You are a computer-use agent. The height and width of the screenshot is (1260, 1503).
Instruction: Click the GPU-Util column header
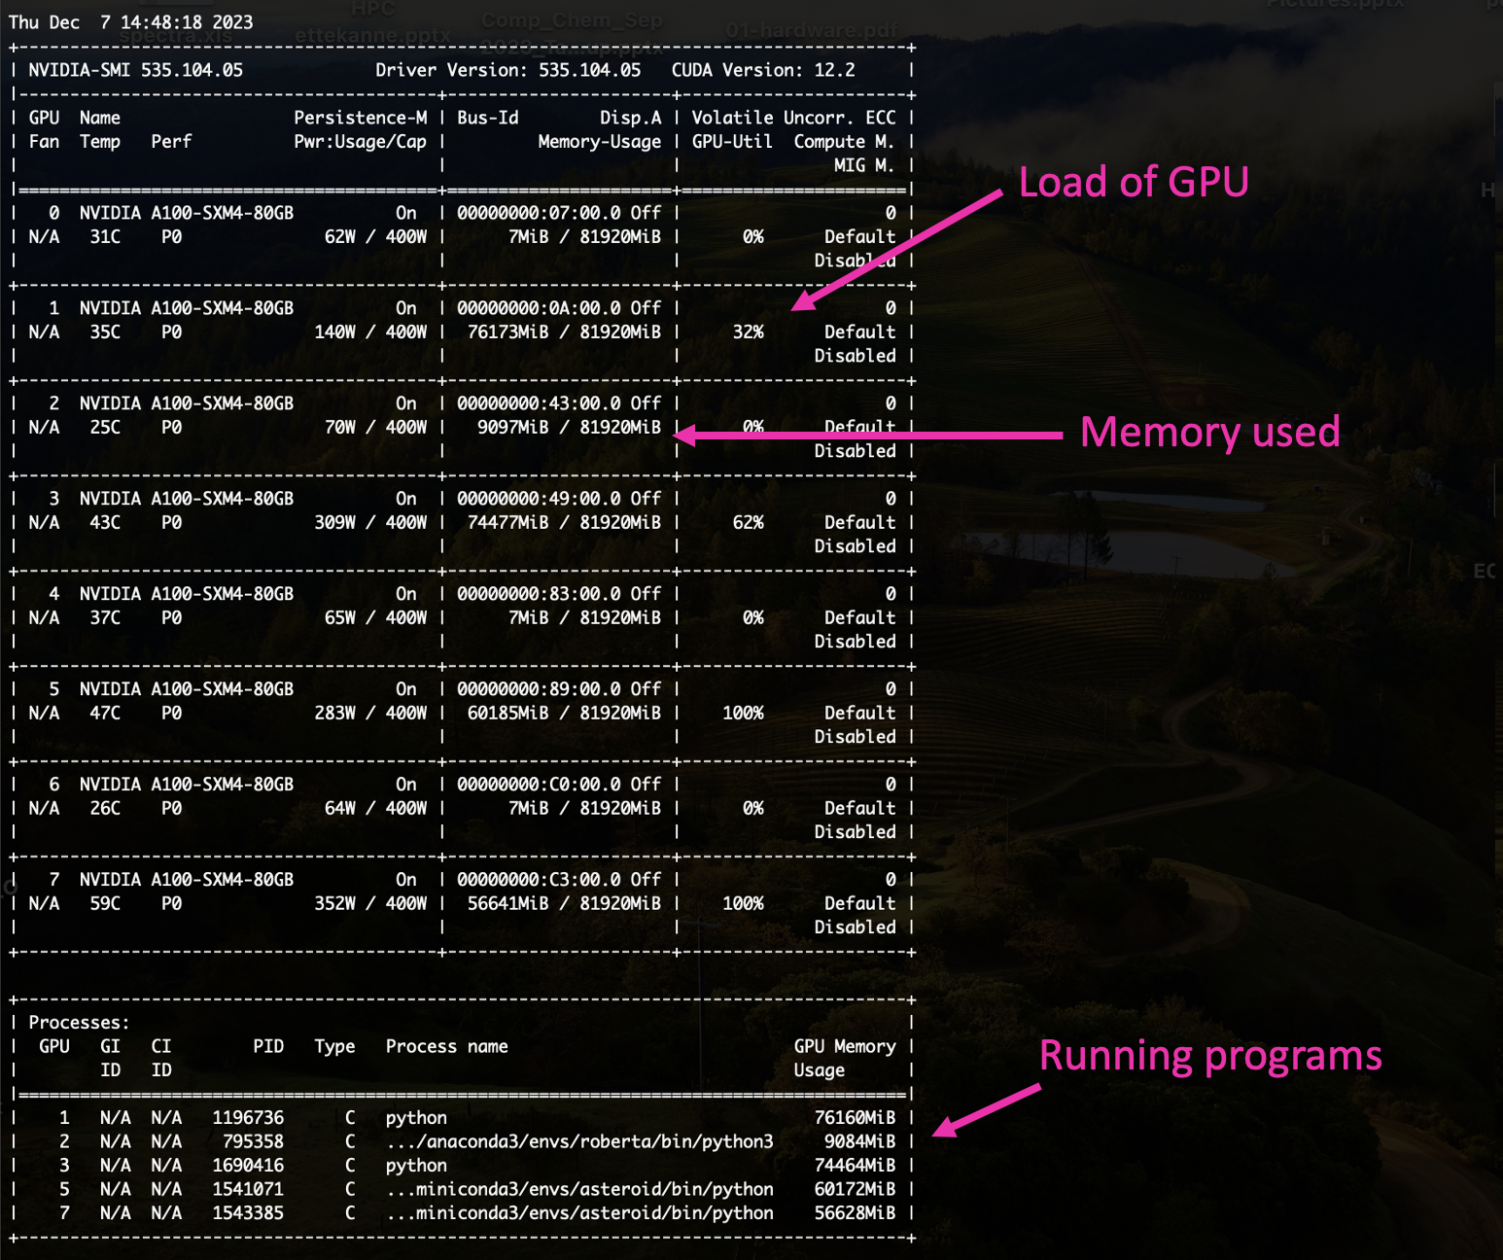732,142
